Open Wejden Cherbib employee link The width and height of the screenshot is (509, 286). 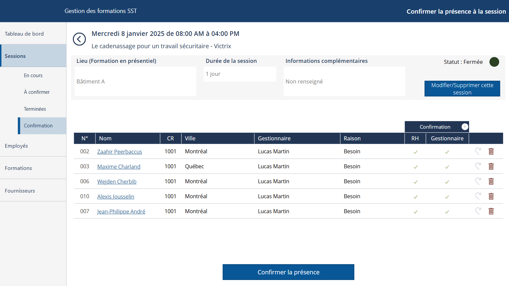pos(117,182)
